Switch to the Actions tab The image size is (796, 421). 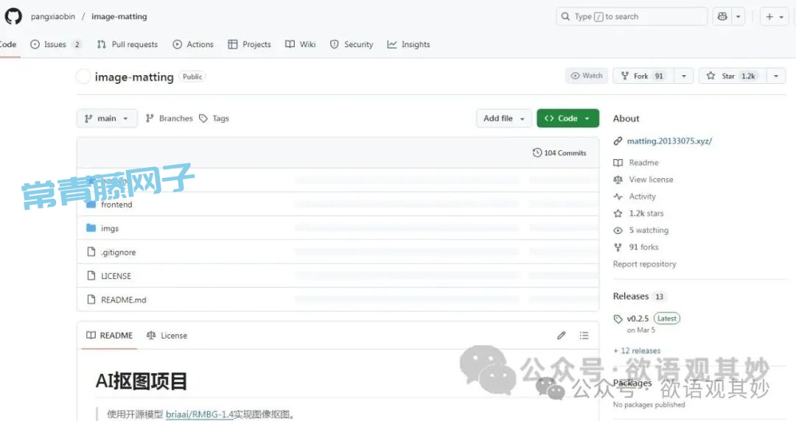tap(193, 44)
